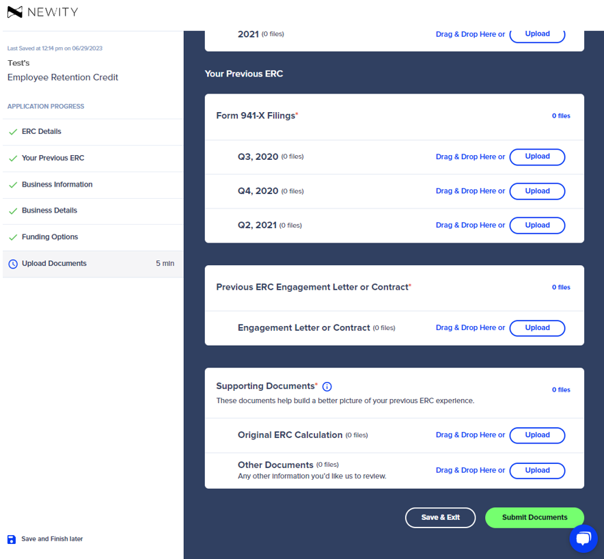604x559 pixels.
Task: Upload a file for Q3, 2020
Action: point(537,156)
